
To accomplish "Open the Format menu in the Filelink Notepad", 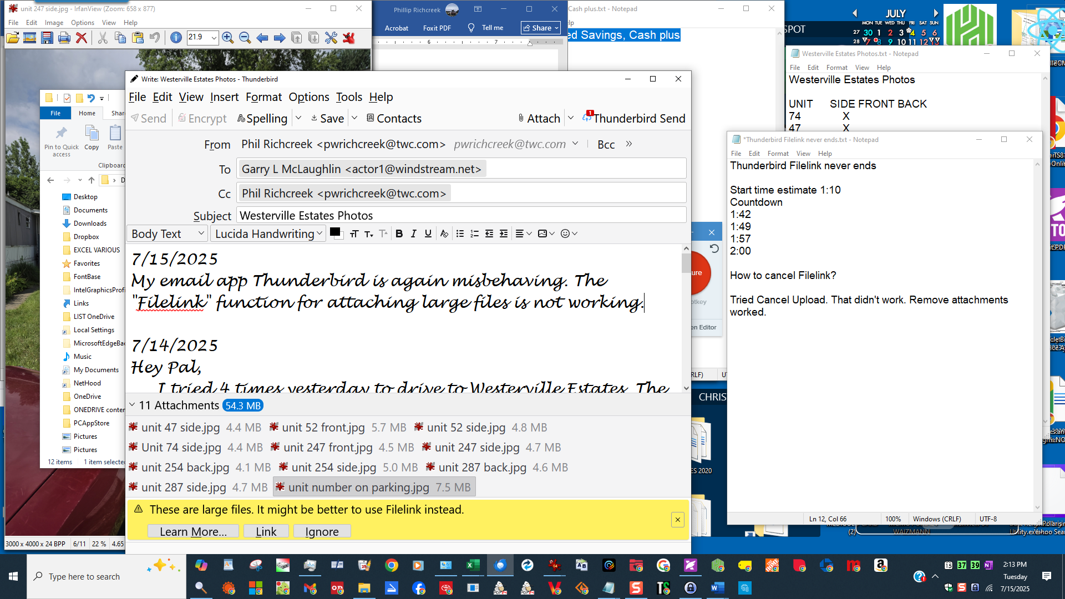I will click(778, 153).
